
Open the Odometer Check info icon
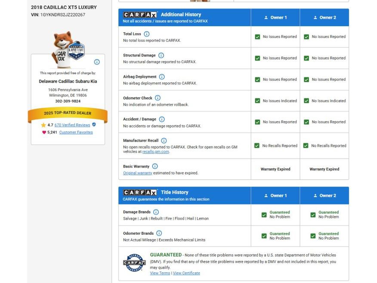click(x=158, y=98)
